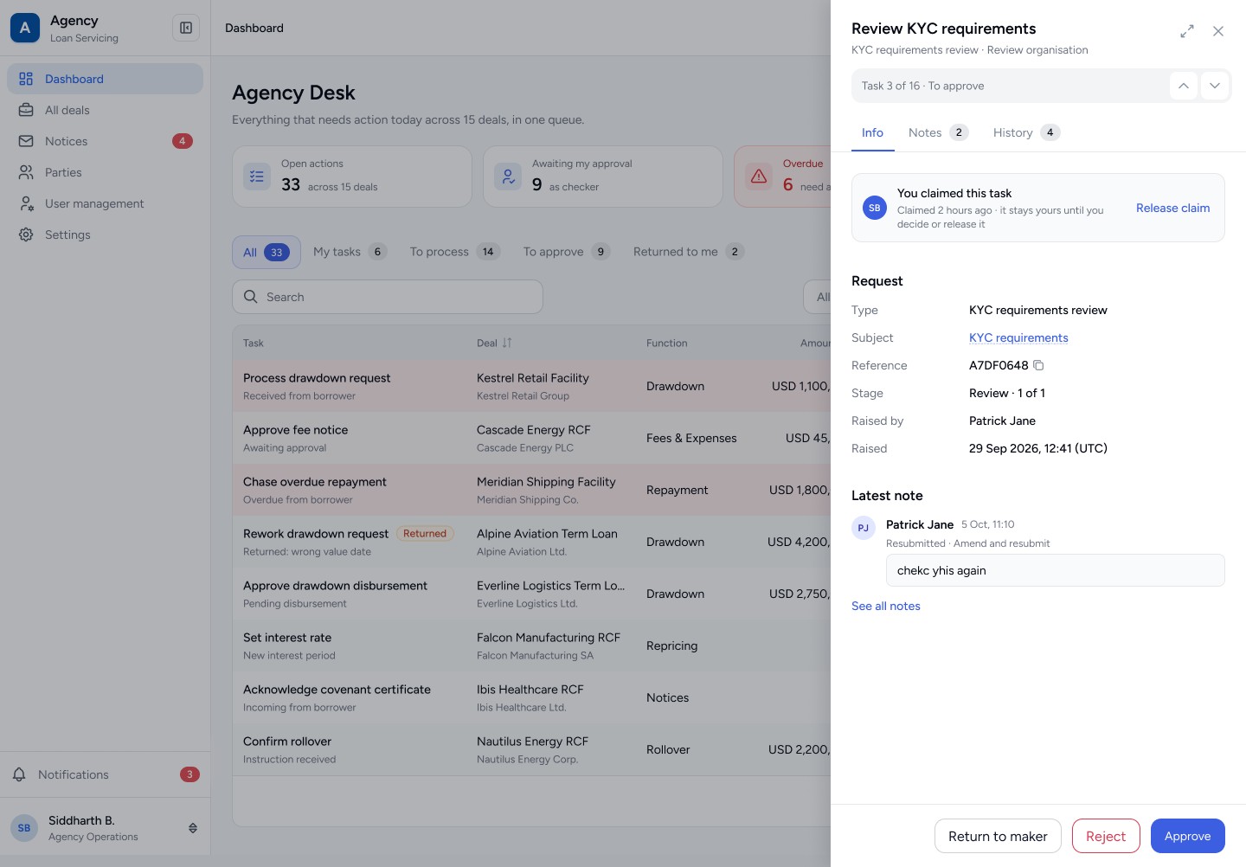Image resolution: width=1246 pixels, height=867 pixels.
Task: Open Notices in the sidebar
Action: point(105,141)
